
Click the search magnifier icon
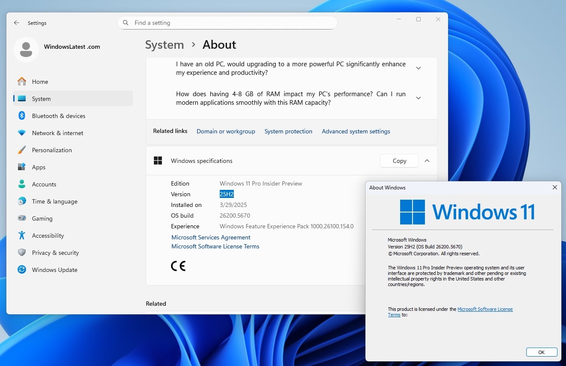click(126, 22)
